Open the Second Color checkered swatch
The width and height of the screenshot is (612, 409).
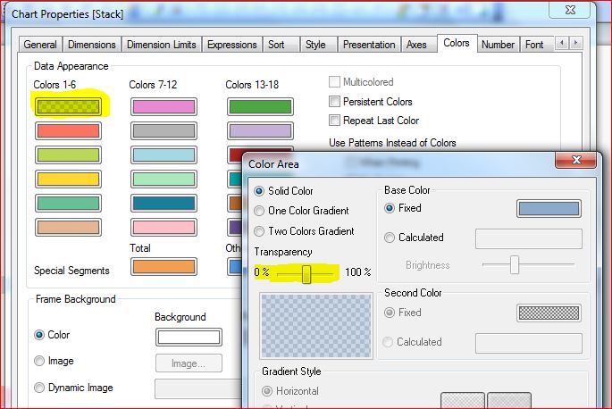[549, 313]
